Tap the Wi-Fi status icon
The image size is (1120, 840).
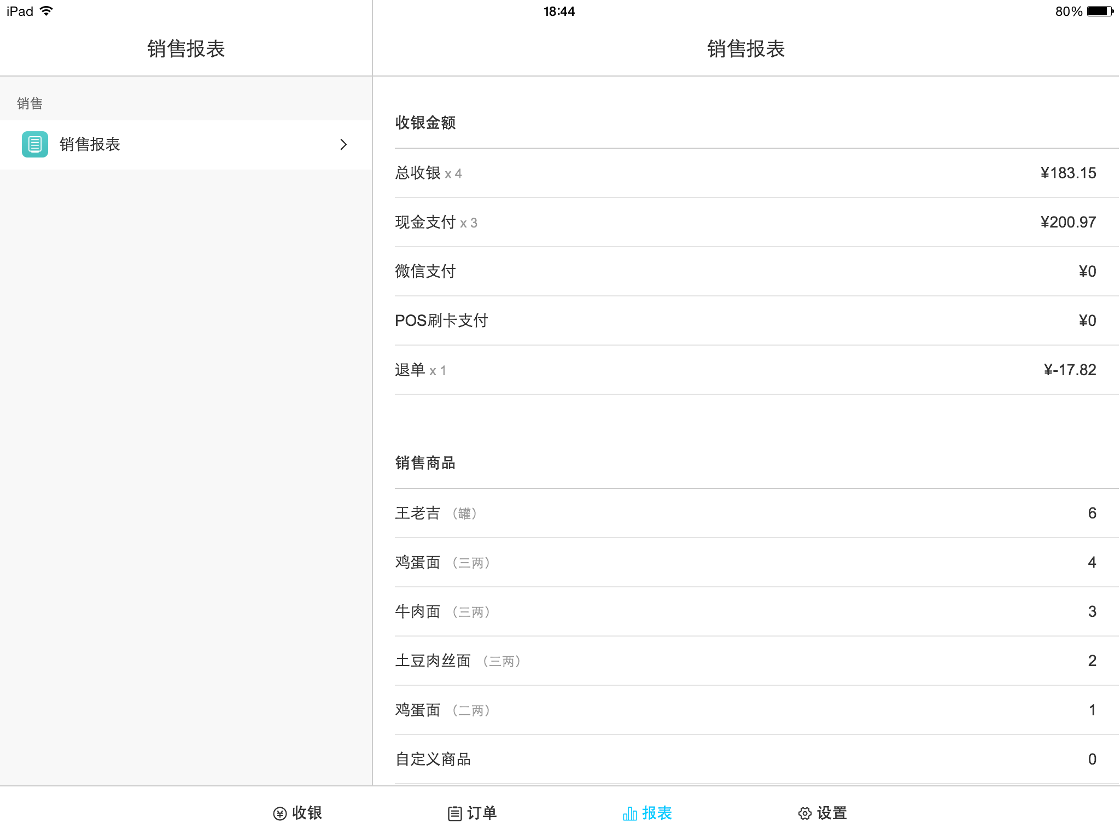pyautogui.click(x=46, y=11)
